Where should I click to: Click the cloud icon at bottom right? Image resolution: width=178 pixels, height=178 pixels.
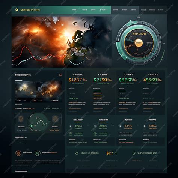tap(134, 153)
